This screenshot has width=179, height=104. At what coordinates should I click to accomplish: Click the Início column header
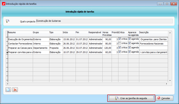[x=69, y=34]
